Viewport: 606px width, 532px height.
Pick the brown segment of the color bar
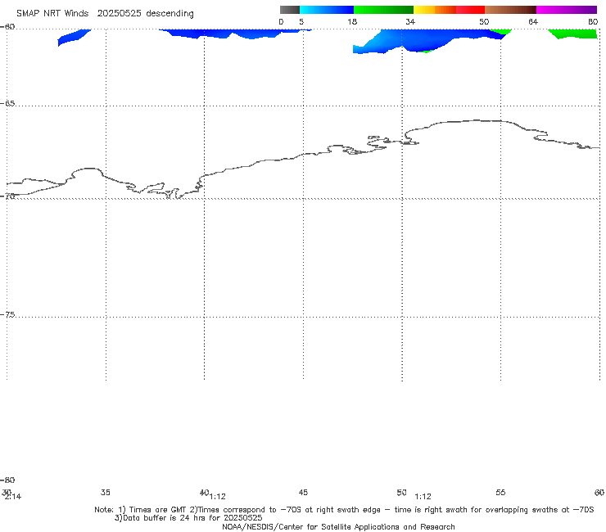(x=510, y=10)
